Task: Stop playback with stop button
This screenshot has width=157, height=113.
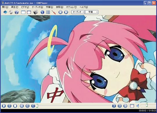Action: click(x=15, y=106)
